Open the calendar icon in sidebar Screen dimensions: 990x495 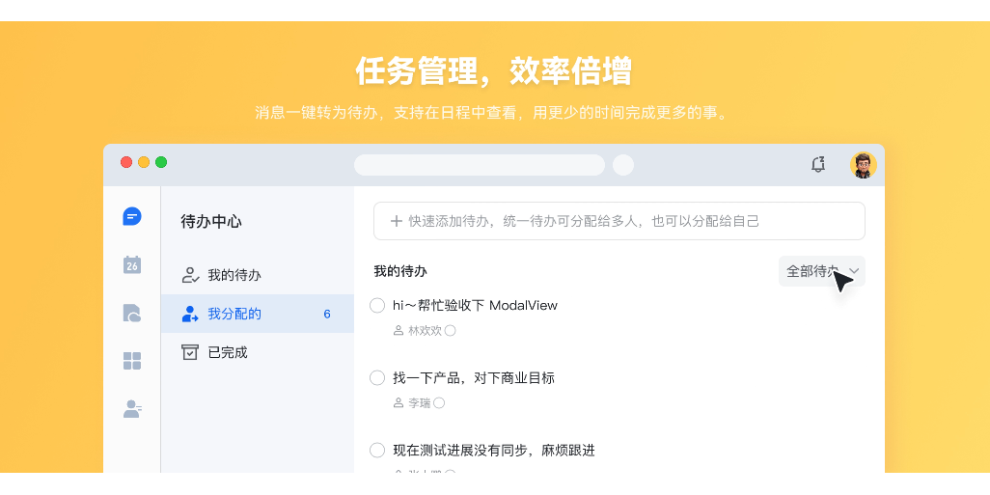(132, 264)
